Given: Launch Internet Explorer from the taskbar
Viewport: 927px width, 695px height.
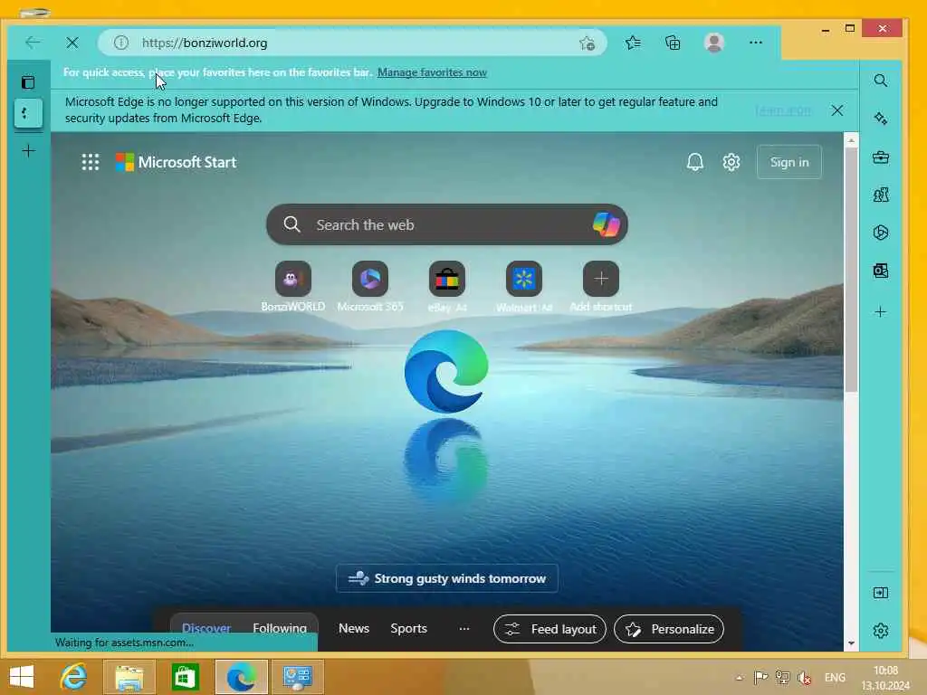Looking at the screenshot, I should coord(73,677).
